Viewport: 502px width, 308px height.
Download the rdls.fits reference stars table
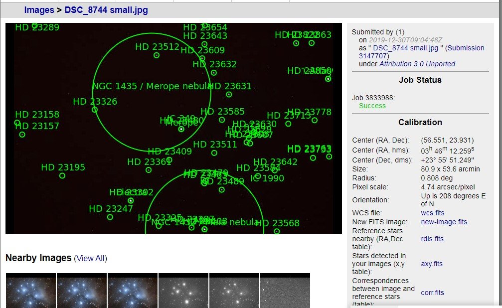432,239
